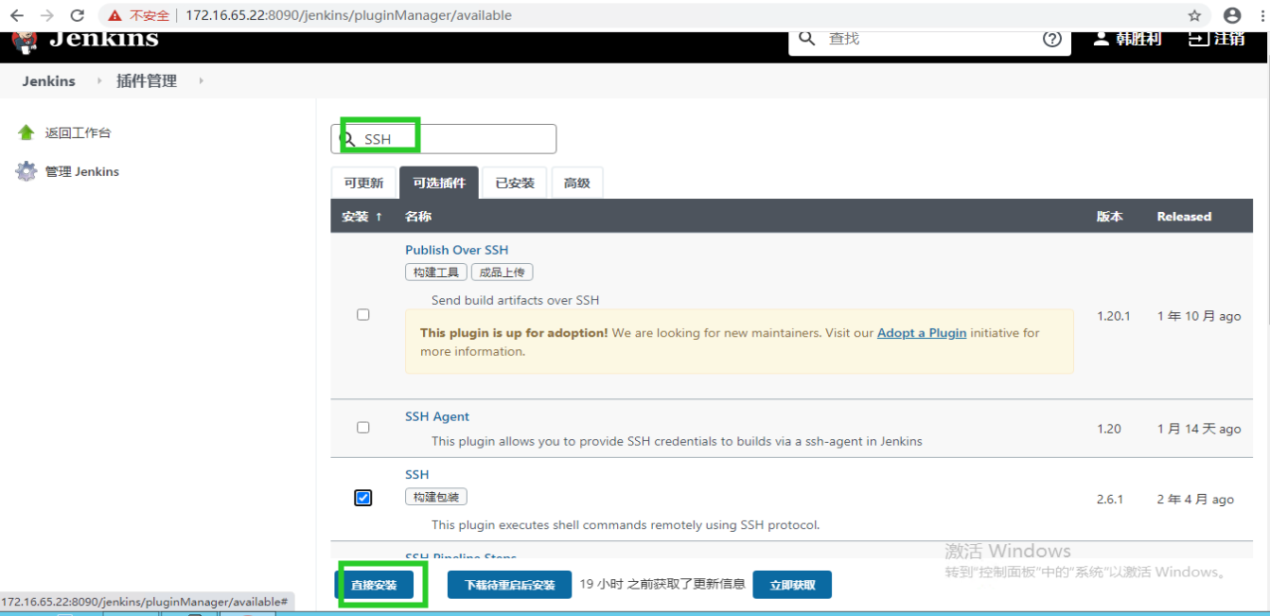Reload the page with refresh icon
Viewport: 1270px width, 616px height.
coord(78,16)
